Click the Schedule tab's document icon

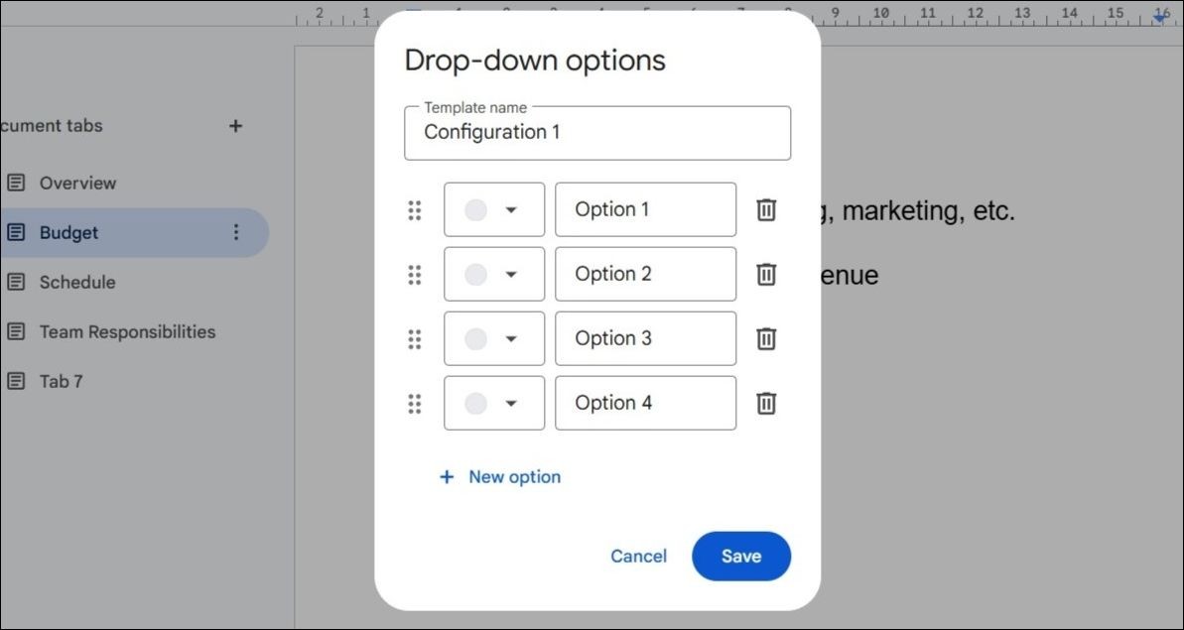(x=16, y=282)
